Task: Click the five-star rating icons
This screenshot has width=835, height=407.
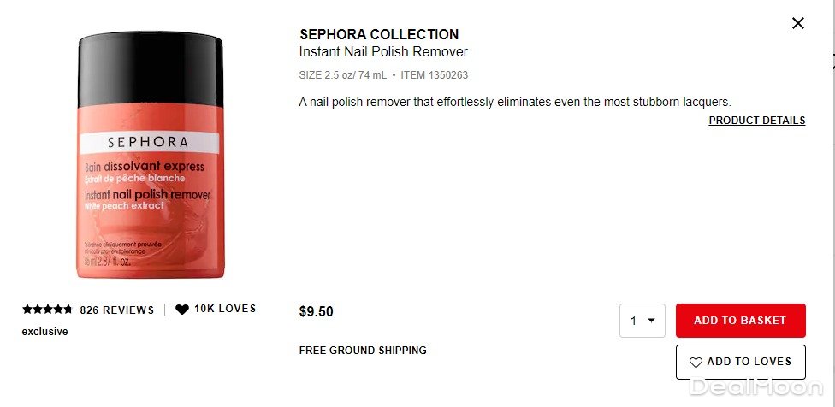Action: coord(47,310)
